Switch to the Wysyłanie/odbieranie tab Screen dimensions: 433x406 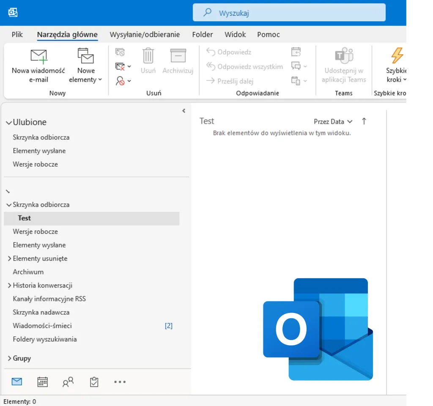[x=145, y=35]
